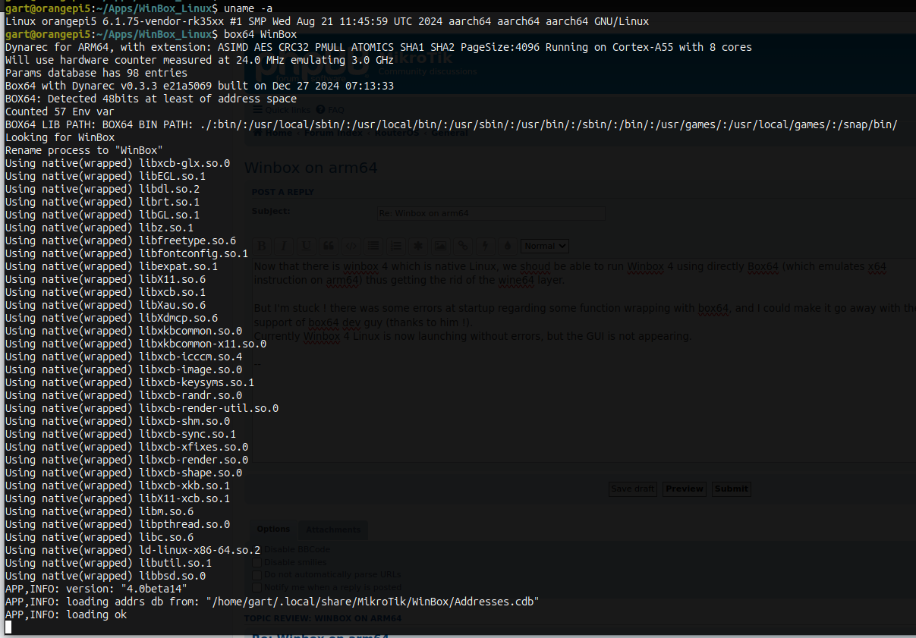
Task: Click the 'Counted 57 Env var' line
Action: [x=60, y=112]
